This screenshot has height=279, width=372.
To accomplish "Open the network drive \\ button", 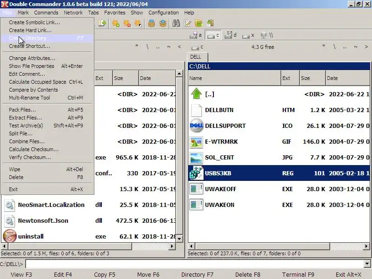I will (x=267, y=35).
